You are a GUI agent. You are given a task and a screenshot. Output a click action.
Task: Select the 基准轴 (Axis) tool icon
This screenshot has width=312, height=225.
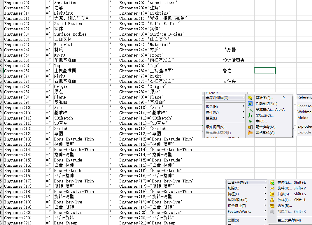coord(250,109)
